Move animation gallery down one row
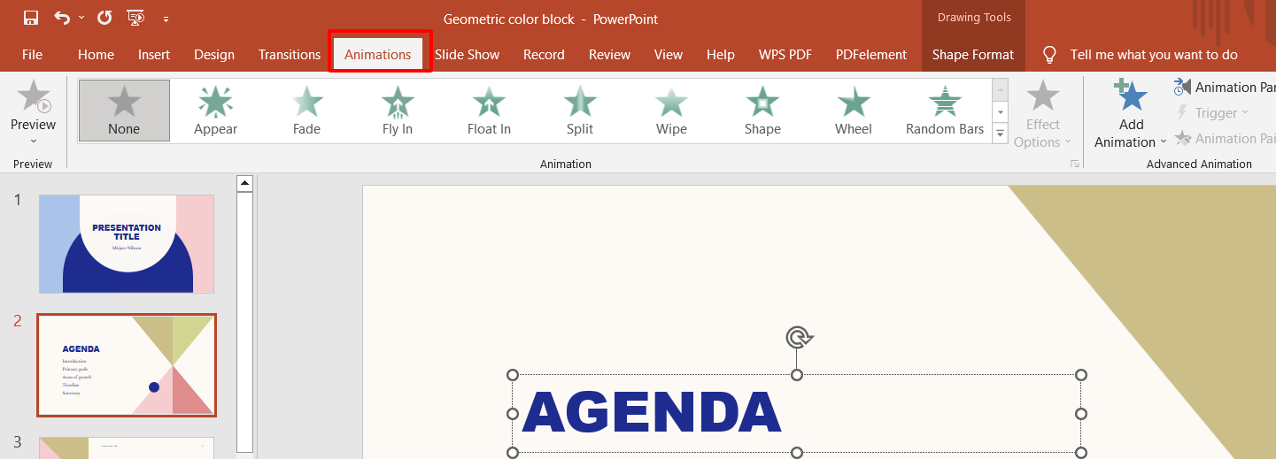This screenshot has width=1276, height=459. click(x=1001, y=111)
